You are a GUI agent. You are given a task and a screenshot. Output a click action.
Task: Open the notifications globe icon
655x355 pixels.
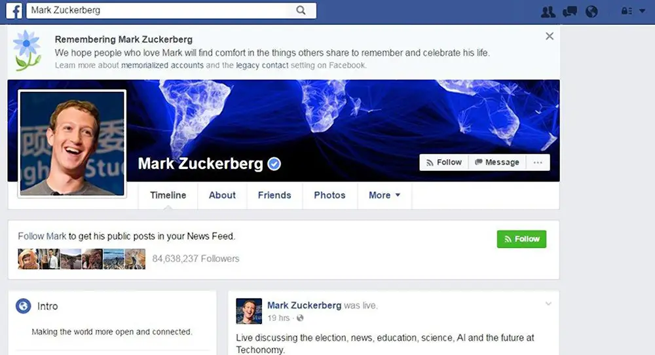point(591,11)
